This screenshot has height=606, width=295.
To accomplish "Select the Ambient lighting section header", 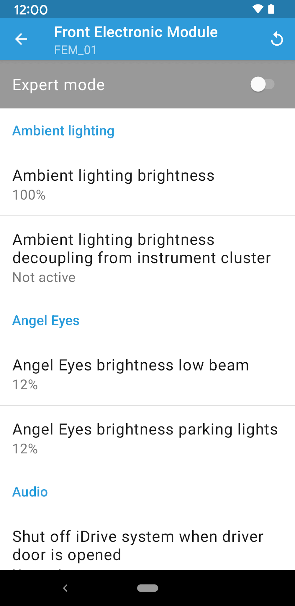I will pos(63,131).
